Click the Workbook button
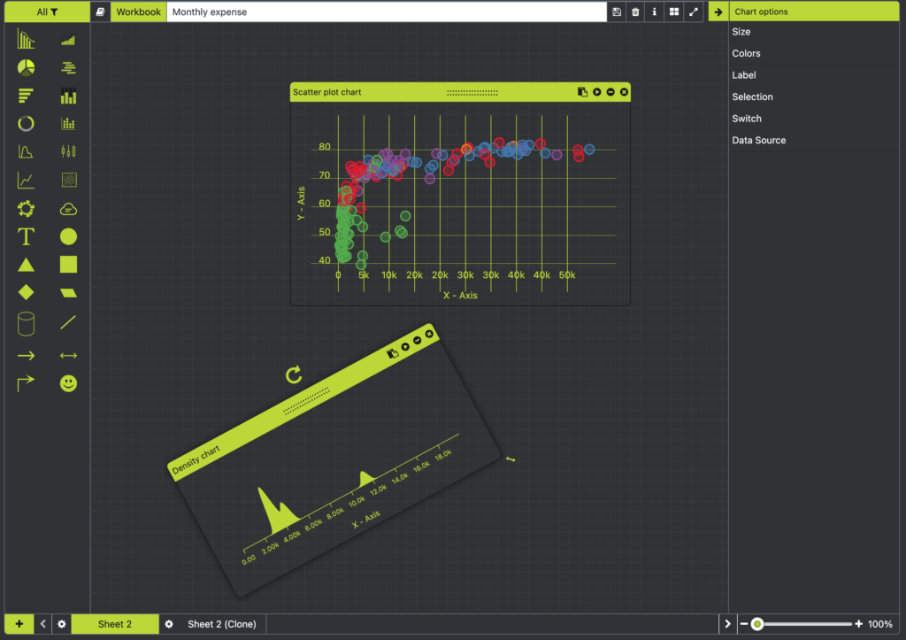 [138, 12]
